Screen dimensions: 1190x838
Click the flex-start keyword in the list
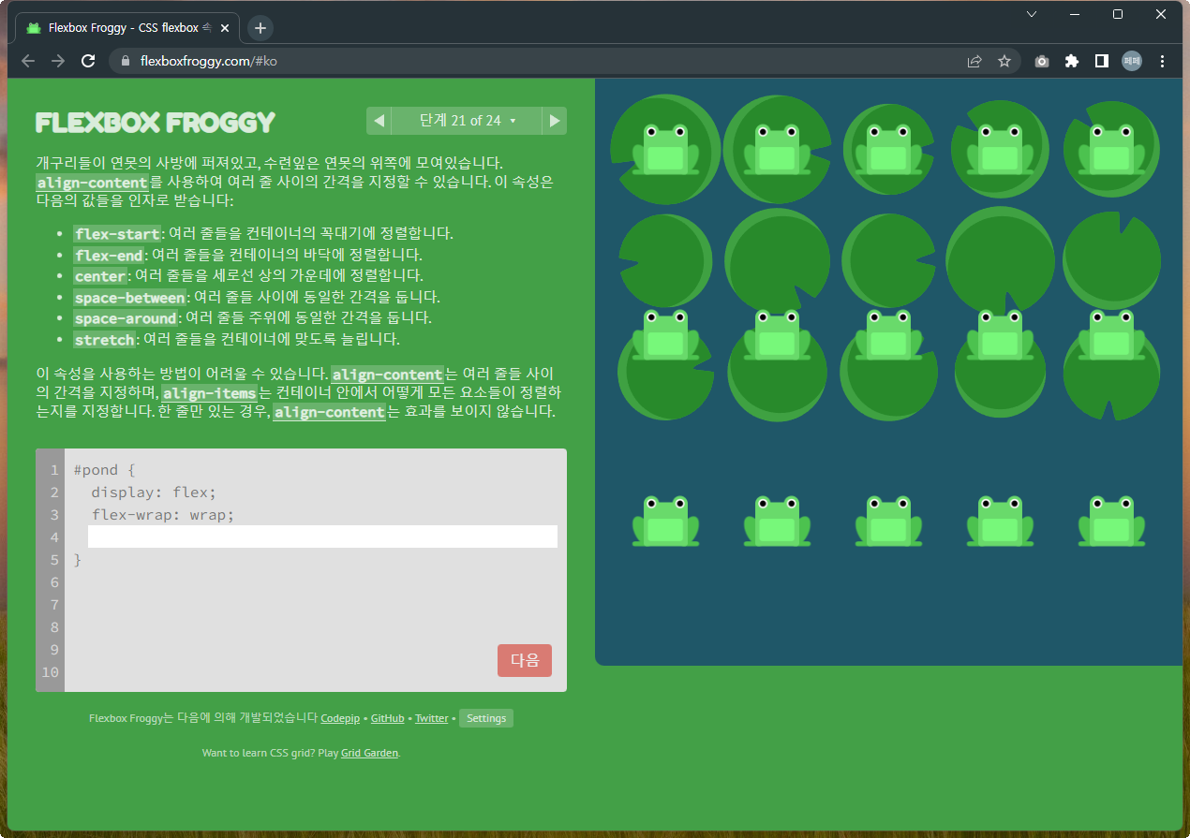(x=118, y=234)
